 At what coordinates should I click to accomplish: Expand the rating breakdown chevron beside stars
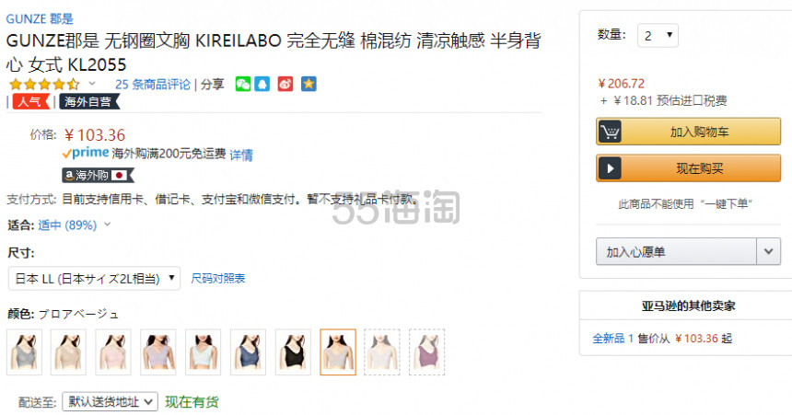92,84
